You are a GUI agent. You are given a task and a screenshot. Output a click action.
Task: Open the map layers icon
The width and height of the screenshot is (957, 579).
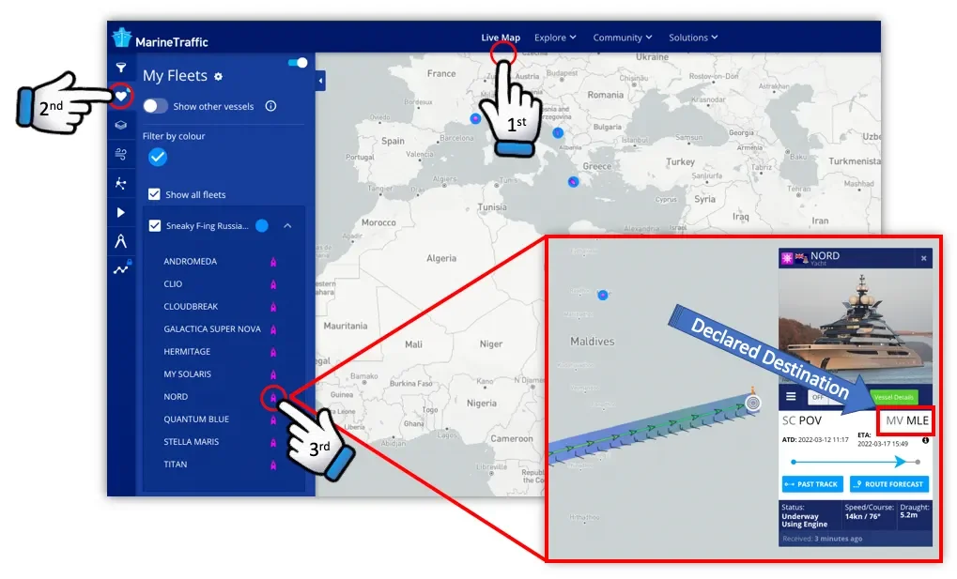pyautogui.click(x=121, y=125)
